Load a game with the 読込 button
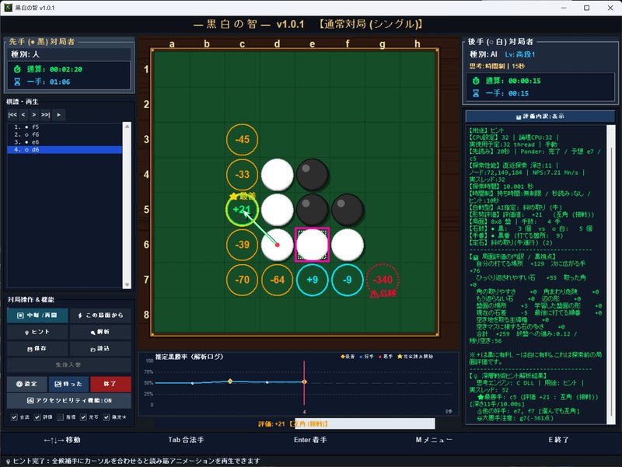This screenshot has height=467, width=622. coord(100,348)
